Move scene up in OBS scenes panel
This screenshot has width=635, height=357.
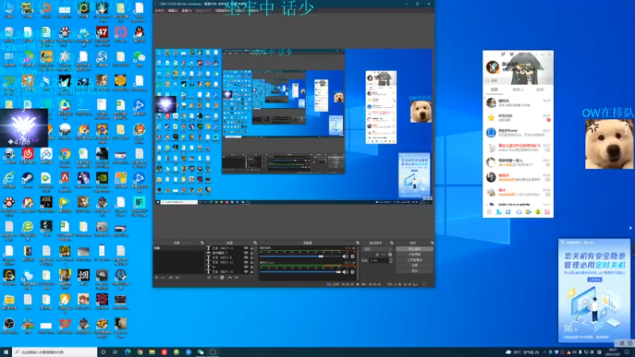point(171,277)
